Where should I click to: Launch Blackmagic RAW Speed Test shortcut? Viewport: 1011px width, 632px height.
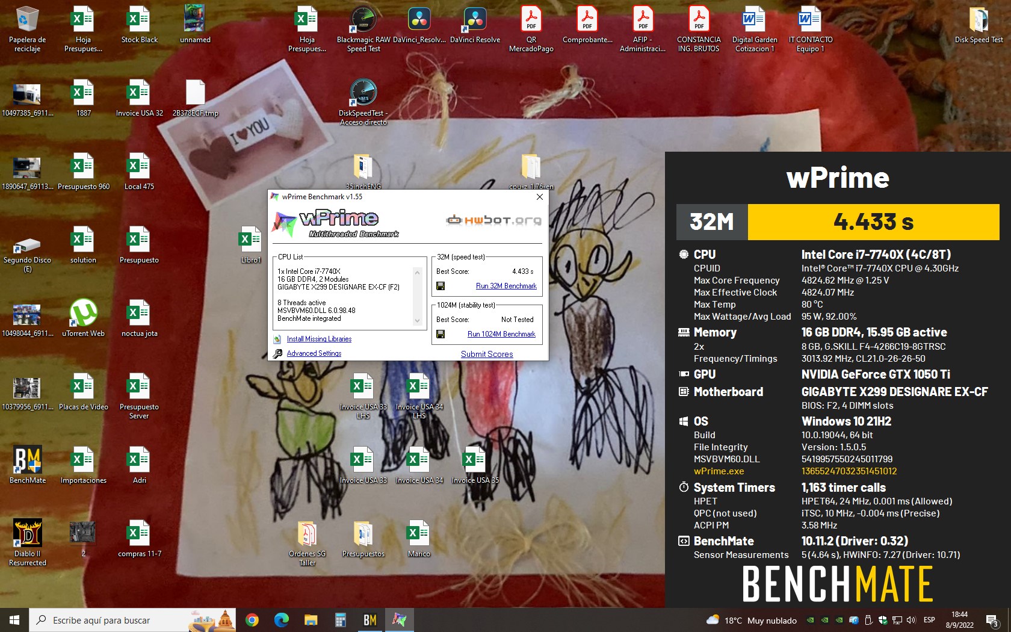tap(363, 28)
